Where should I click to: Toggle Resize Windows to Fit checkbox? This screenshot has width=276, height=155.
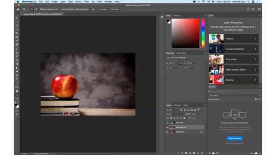41,9
